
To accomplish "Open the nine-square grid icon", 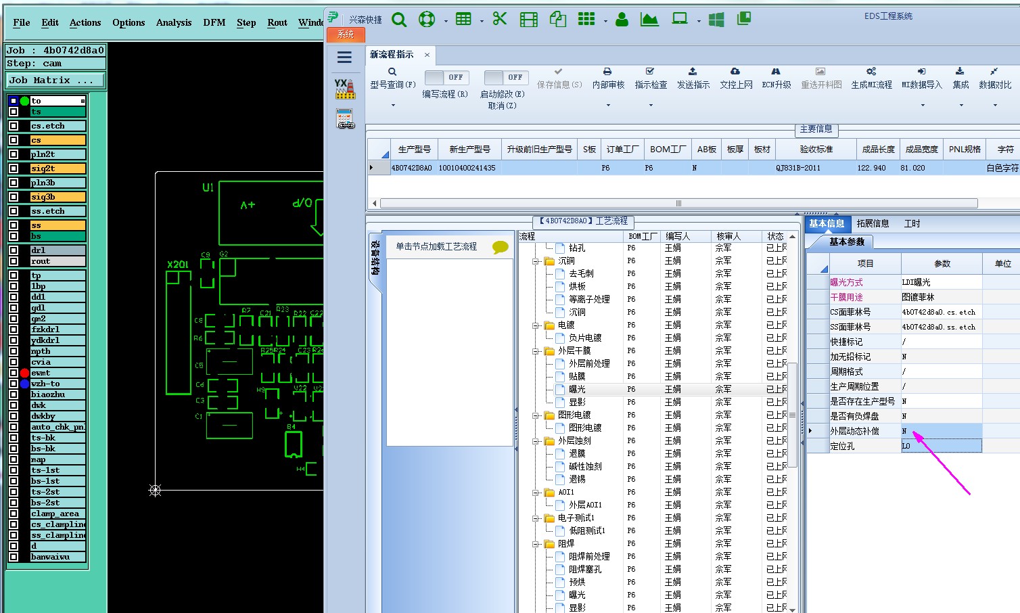I will click(x=586, y=19).
